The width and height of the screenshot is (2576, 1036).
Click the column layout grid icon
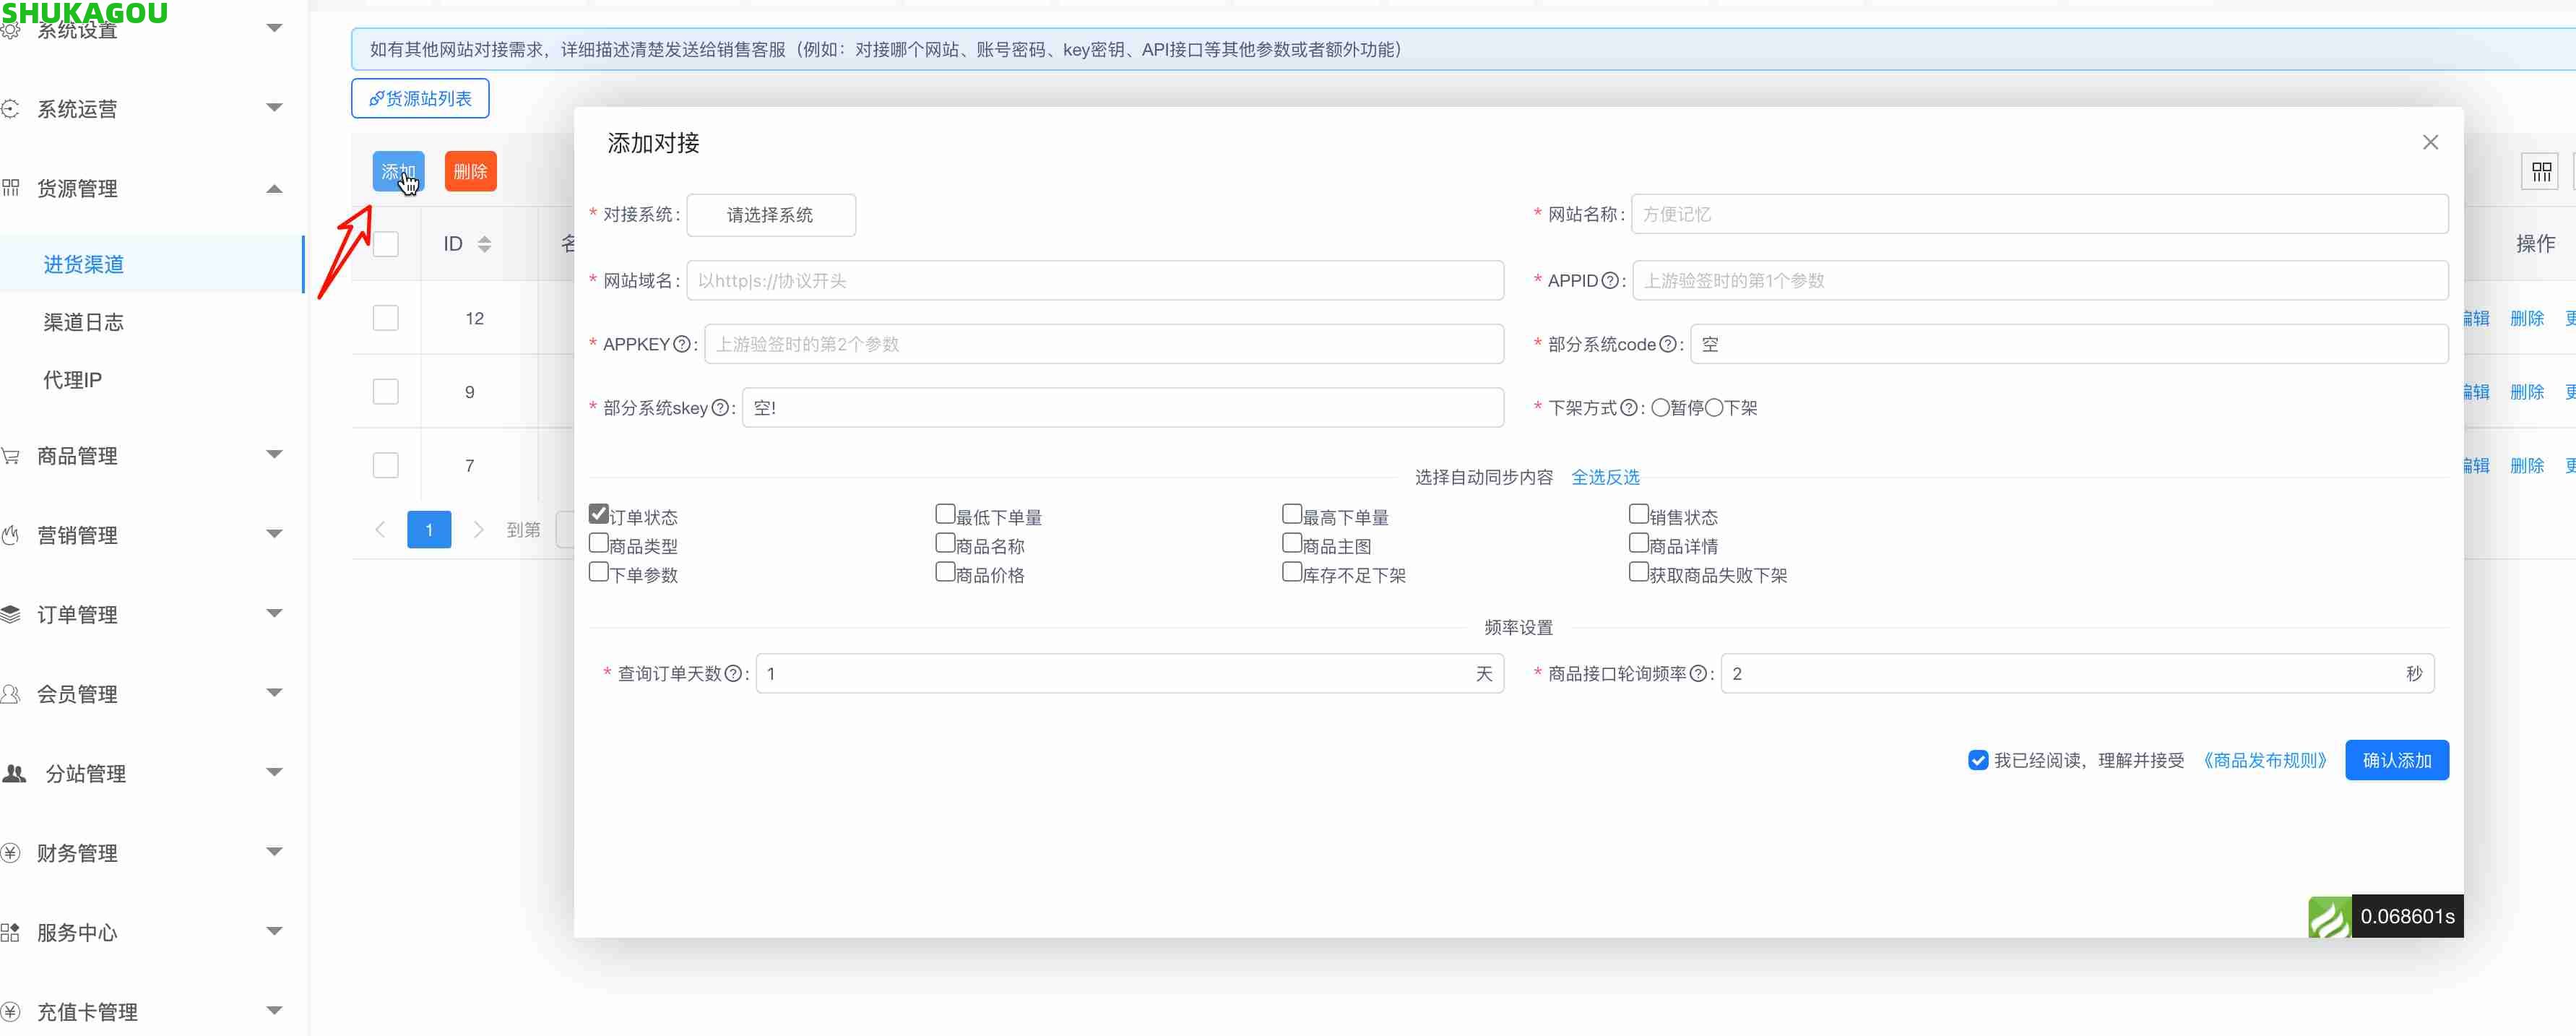(x=2541, y=172)
